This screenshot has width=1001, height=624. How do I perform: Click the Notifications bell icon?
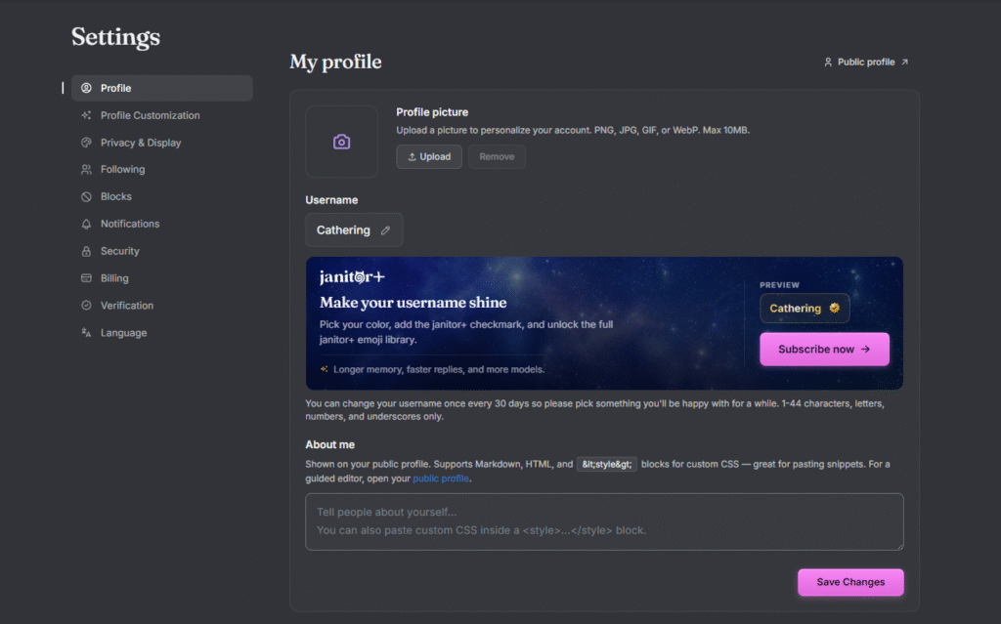(x=86, y=224)
